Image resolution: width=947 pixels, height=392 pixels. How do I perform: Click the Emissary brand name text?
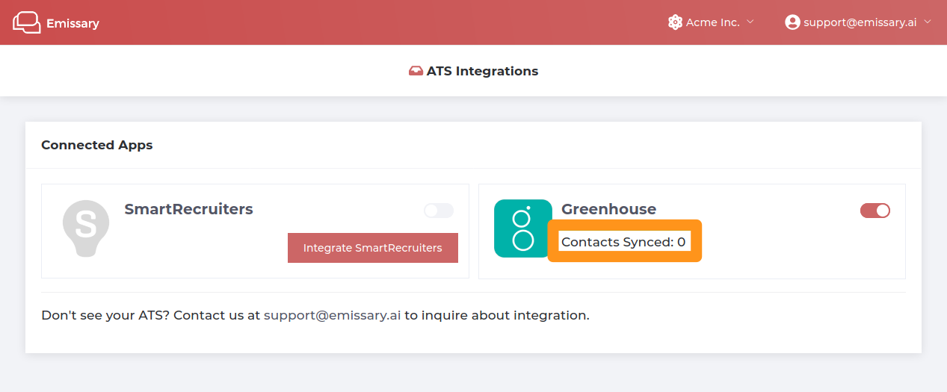click(73, 23)
